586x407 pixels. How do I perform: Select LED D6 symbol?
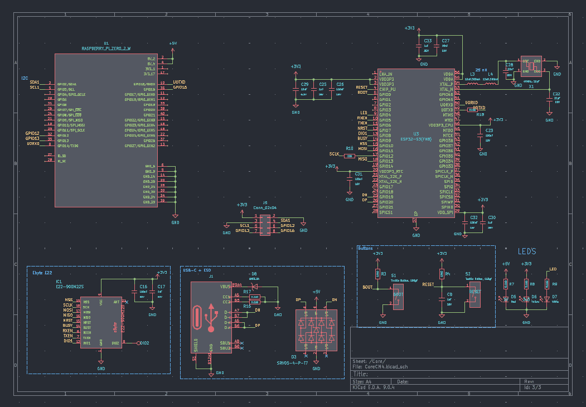[526, 299]
